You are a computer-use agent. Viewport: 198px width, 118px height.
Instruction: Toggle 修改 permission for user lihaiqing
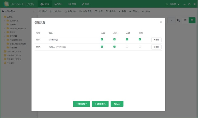[x=115, y=39]
